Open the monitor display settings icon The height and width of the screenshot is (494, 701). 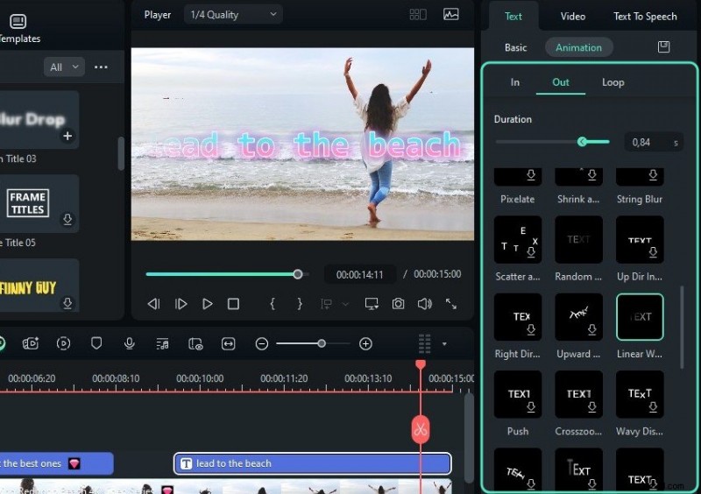371,304
